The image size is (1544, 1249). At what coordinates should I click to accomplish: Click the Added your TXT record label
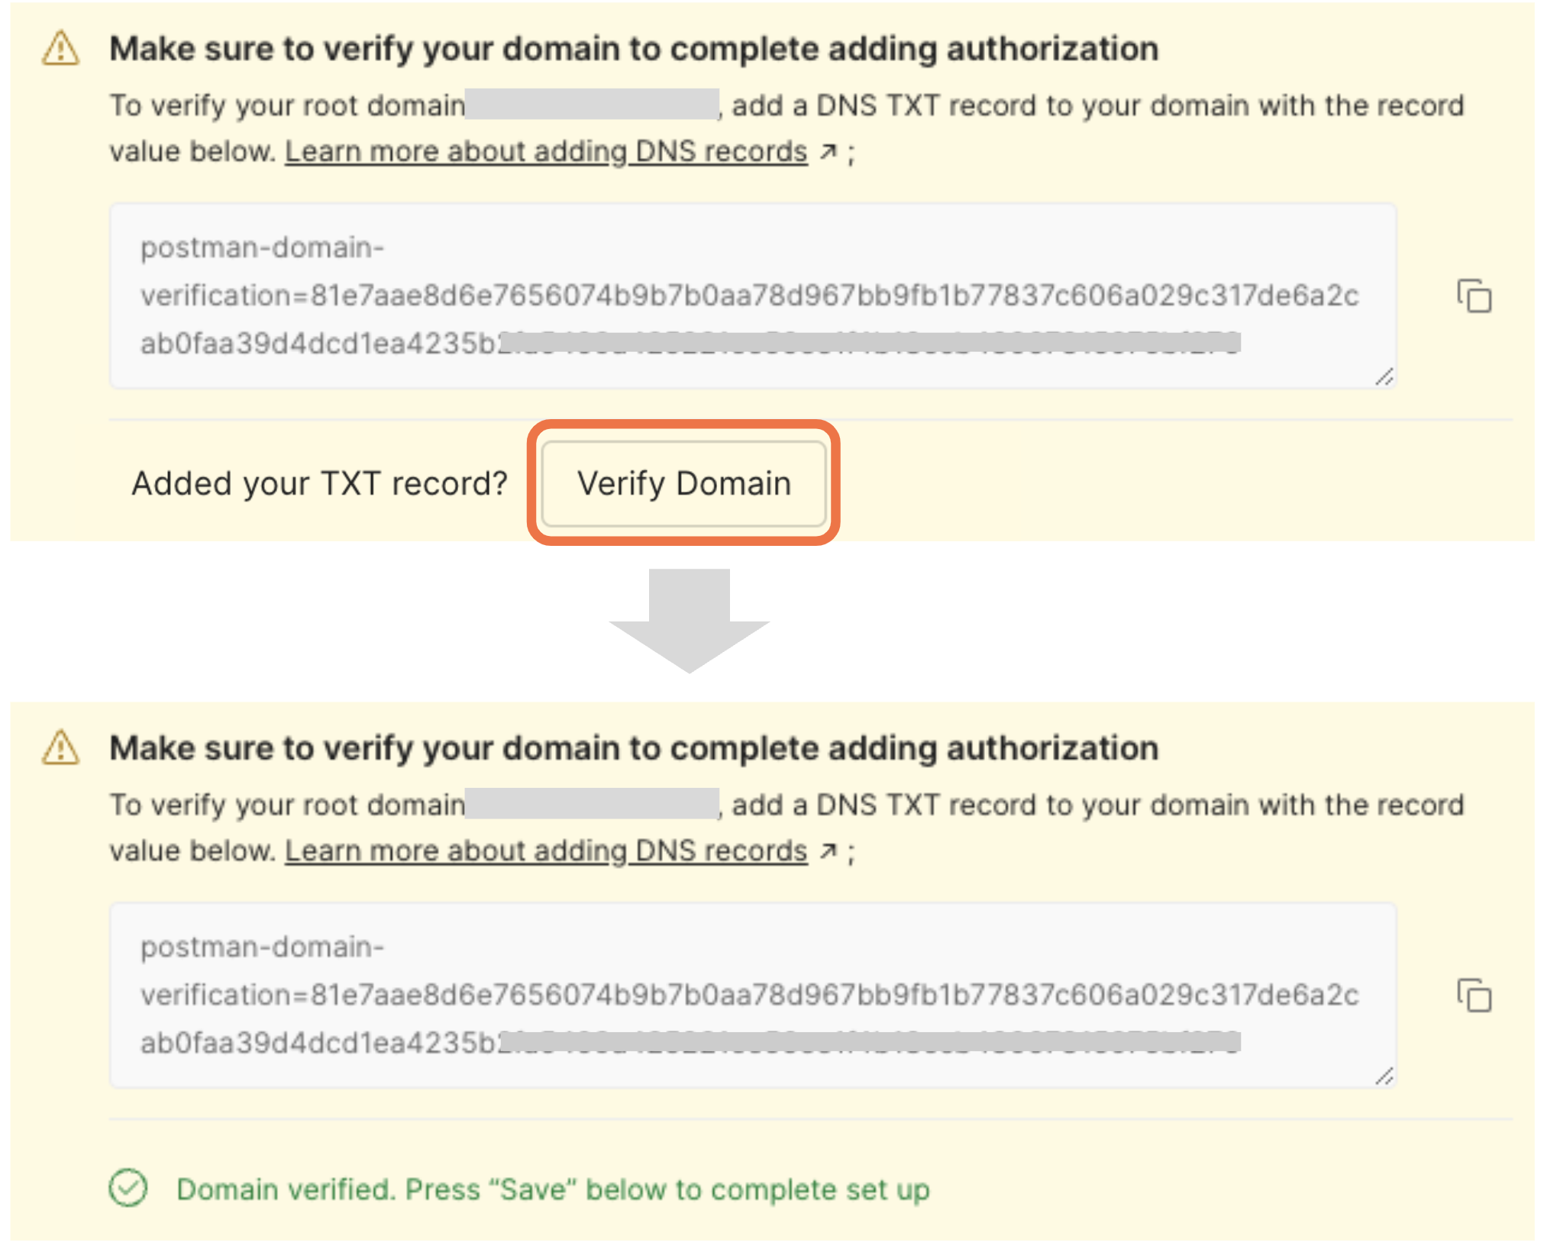pos(321,482)
